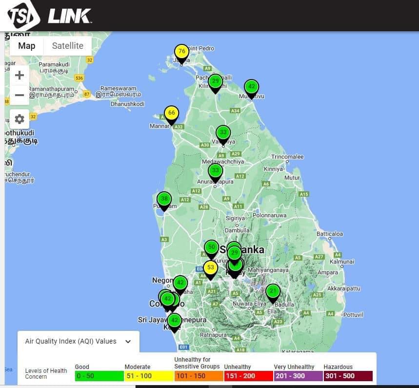Select the Puttalam marker showing 38

tap(164, 199)
